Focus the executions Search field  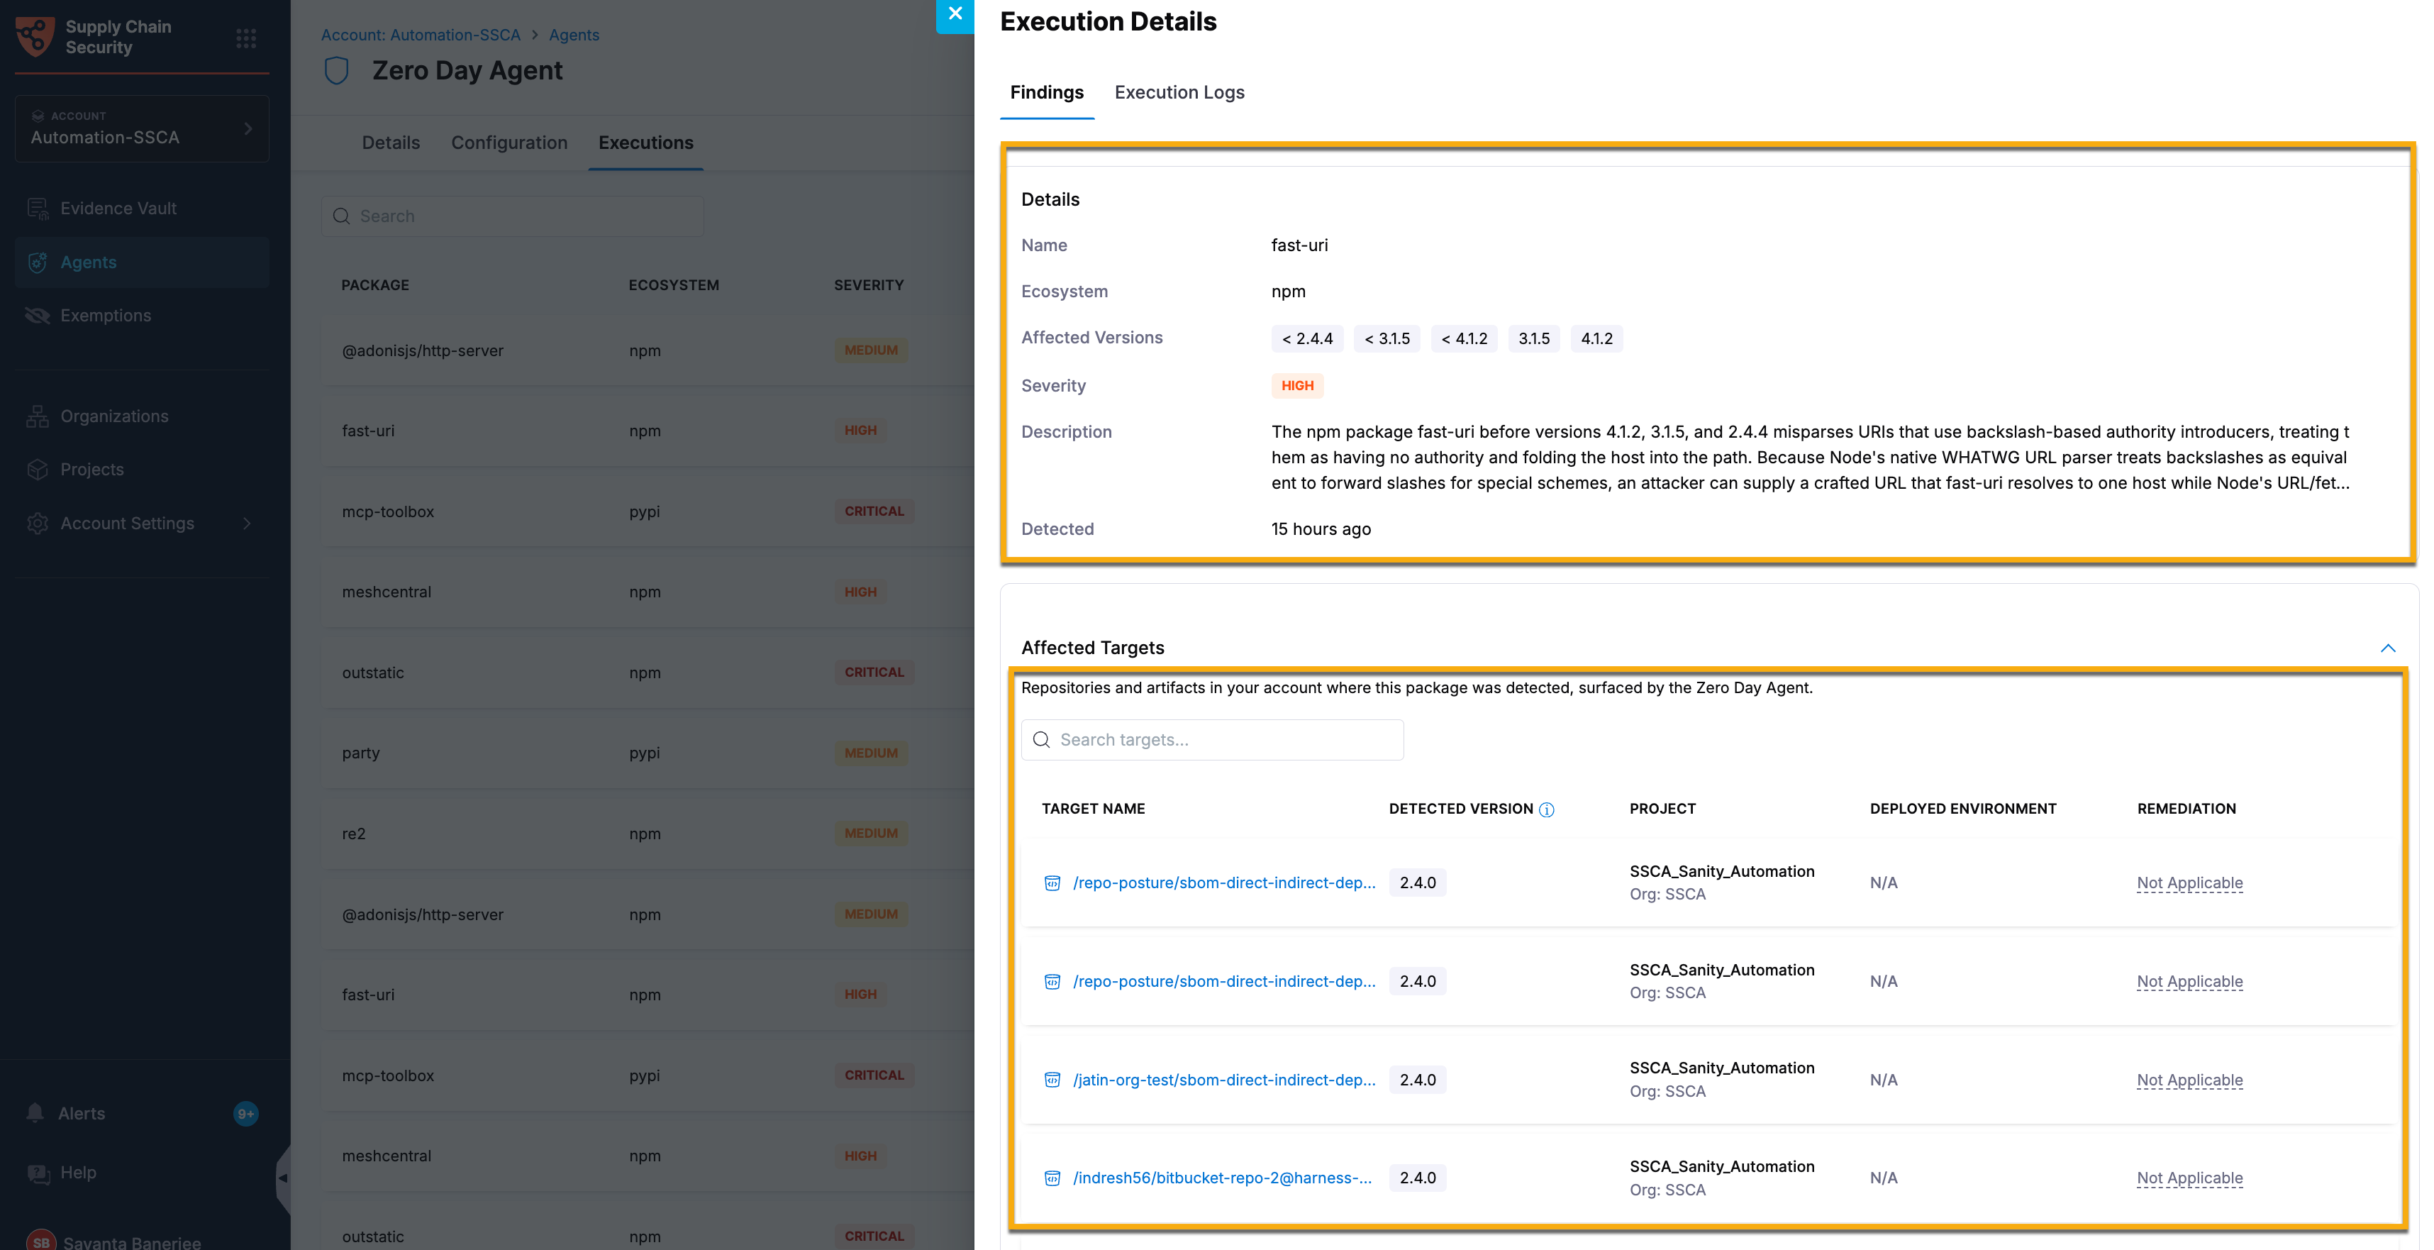pyautogui.click(x=512, y=216)
